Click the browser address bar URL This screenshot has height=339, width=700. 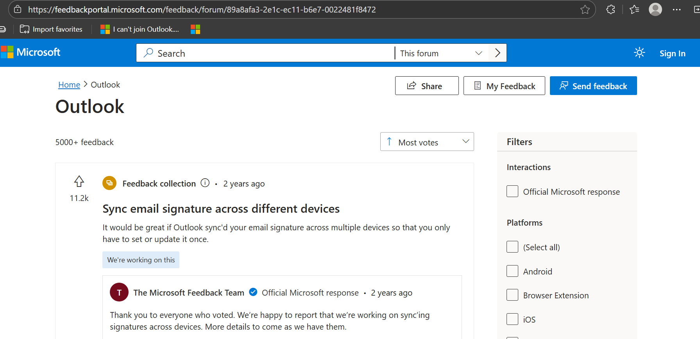202,9
